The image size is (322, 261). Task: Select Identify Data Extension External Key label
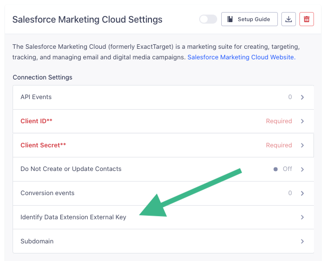(73, 217)
